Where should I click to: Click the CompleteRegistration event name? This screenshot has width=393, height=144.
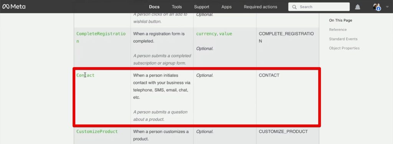coord(101,37)
